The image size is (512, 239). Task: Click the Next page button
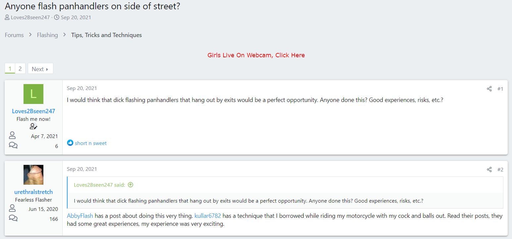coord(40,69)
